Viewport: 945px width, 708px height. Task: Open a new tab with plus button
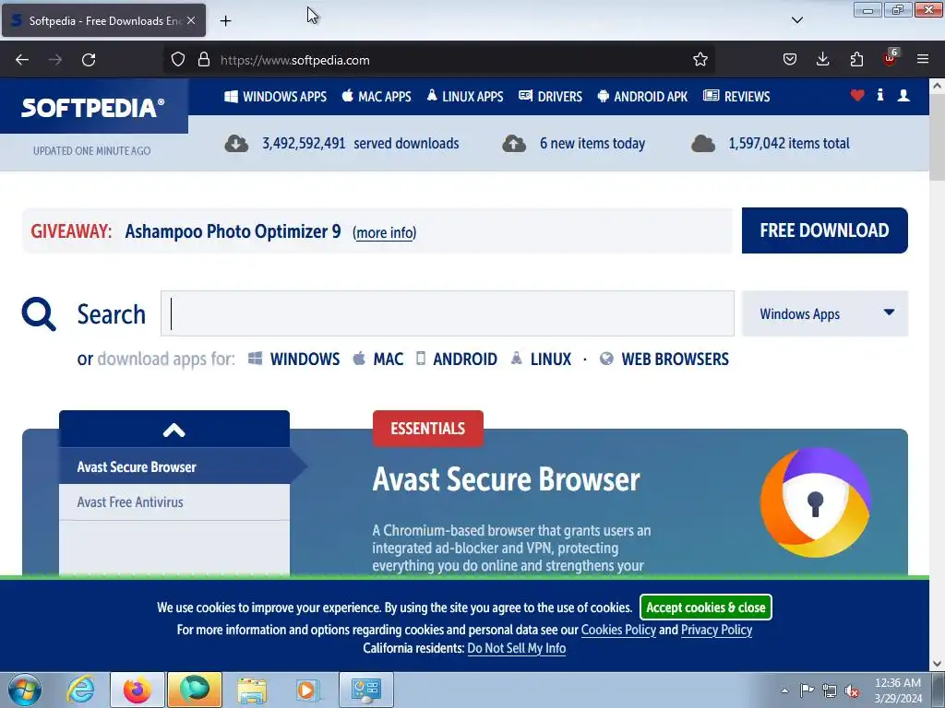click(225, 21)
